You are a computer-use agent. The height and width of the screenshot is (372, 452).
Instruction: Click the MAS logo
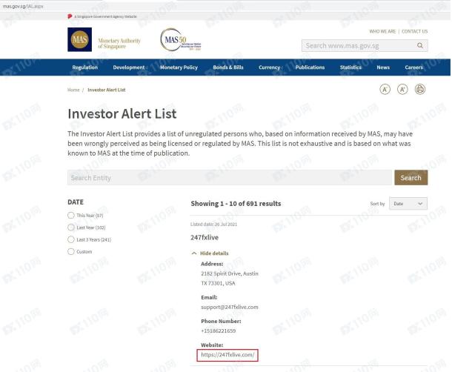click(79, 39)
